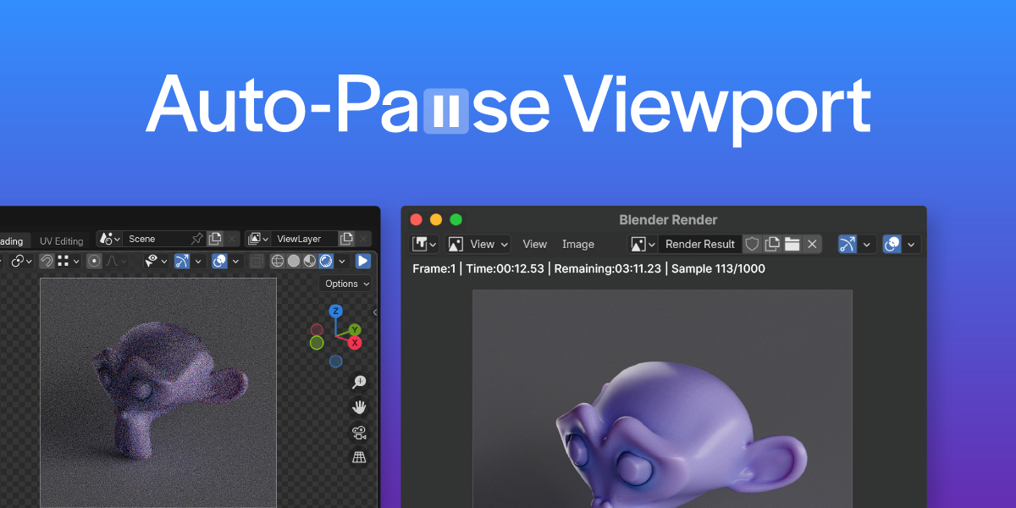Screen dimensions: 1016x508
Task: Click the Z axis on navigation gizmo
Action: click(335, 312)
